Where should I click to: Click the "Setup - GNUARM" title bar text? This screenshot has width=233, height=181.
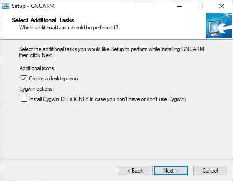(33, 6)
